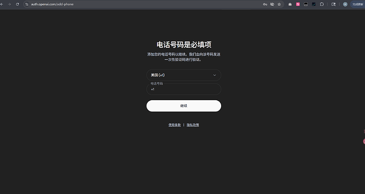Screen dimensions: 365x194
Task: Click the crossed-out eye icon in address bar
Action: 272,4
